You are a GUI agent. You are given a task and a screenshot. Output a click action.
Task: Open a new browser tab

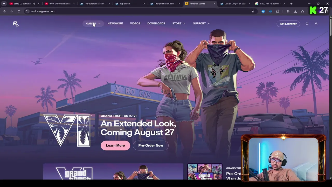[291, 4]
